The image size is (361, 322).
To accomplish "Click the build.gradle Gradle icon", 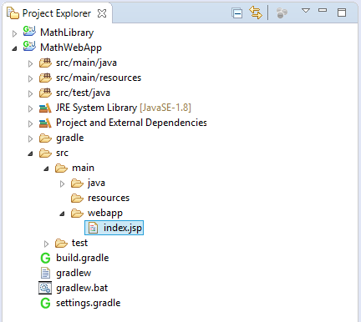I will [x=45, y=258].
